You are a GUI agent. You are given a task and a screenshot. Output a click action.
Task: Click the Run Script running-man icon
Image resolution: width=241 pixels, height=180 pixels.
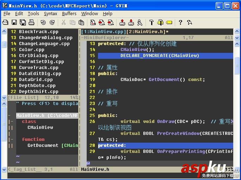(140, 23)
